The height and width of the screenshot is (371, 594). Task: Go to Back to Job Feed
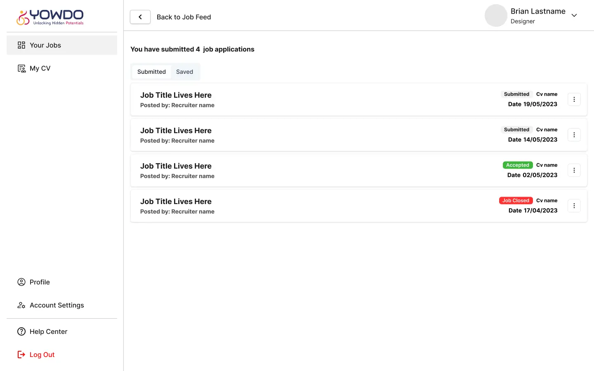pyautogui.click(x=184, y=17)
